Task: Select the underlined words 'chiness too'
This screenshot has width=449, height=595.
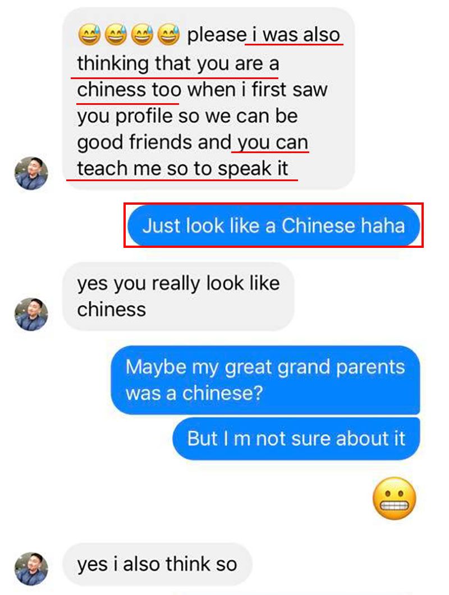Action: click(129, 90)
